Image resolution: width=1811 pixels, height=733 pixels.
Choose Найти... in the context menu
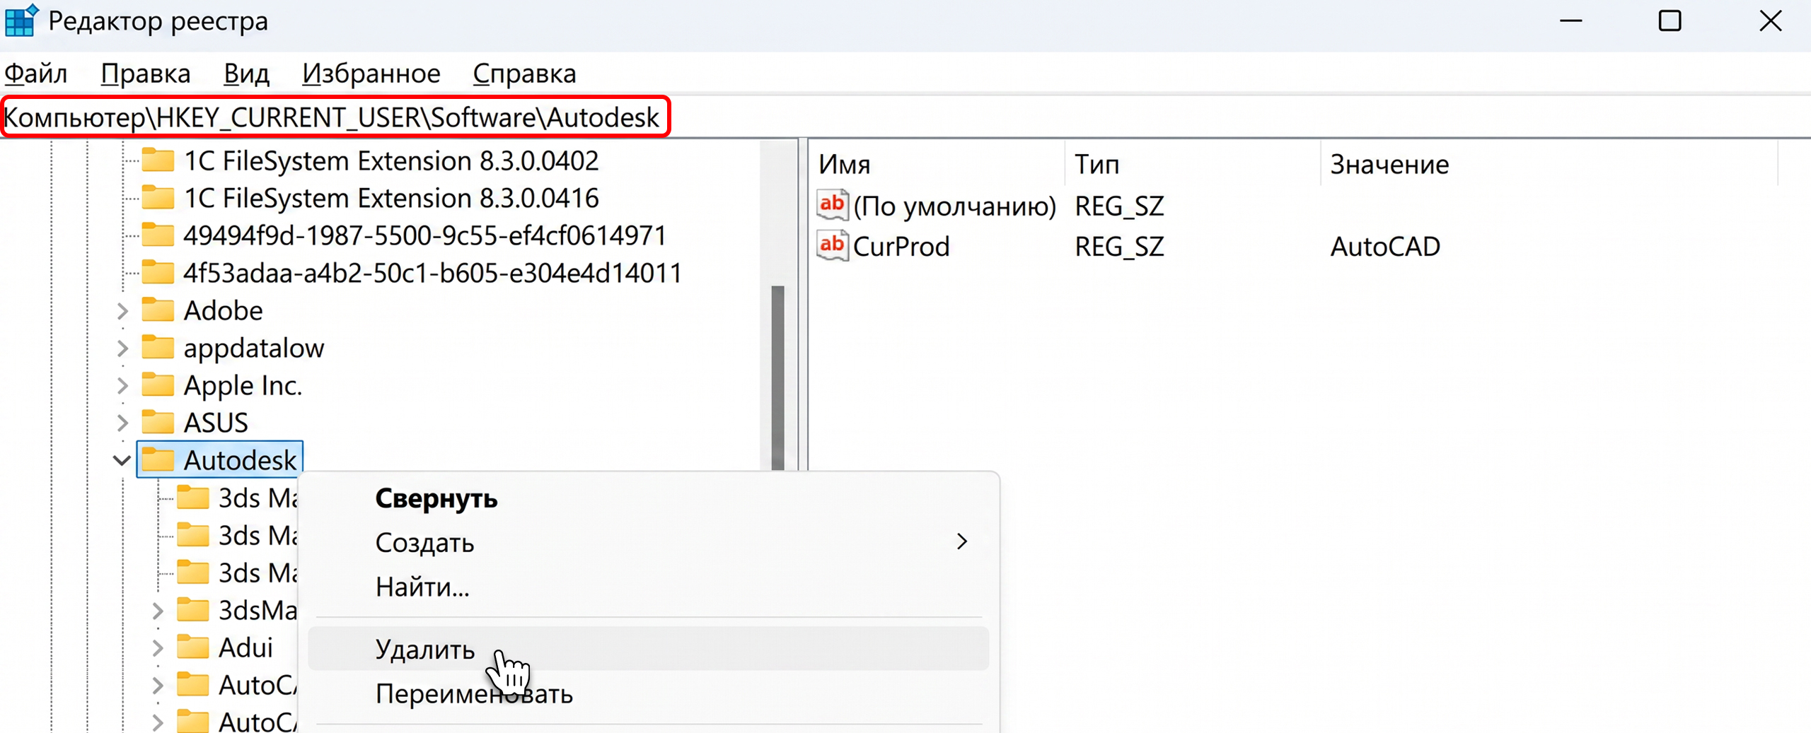[x=648, y=587]
